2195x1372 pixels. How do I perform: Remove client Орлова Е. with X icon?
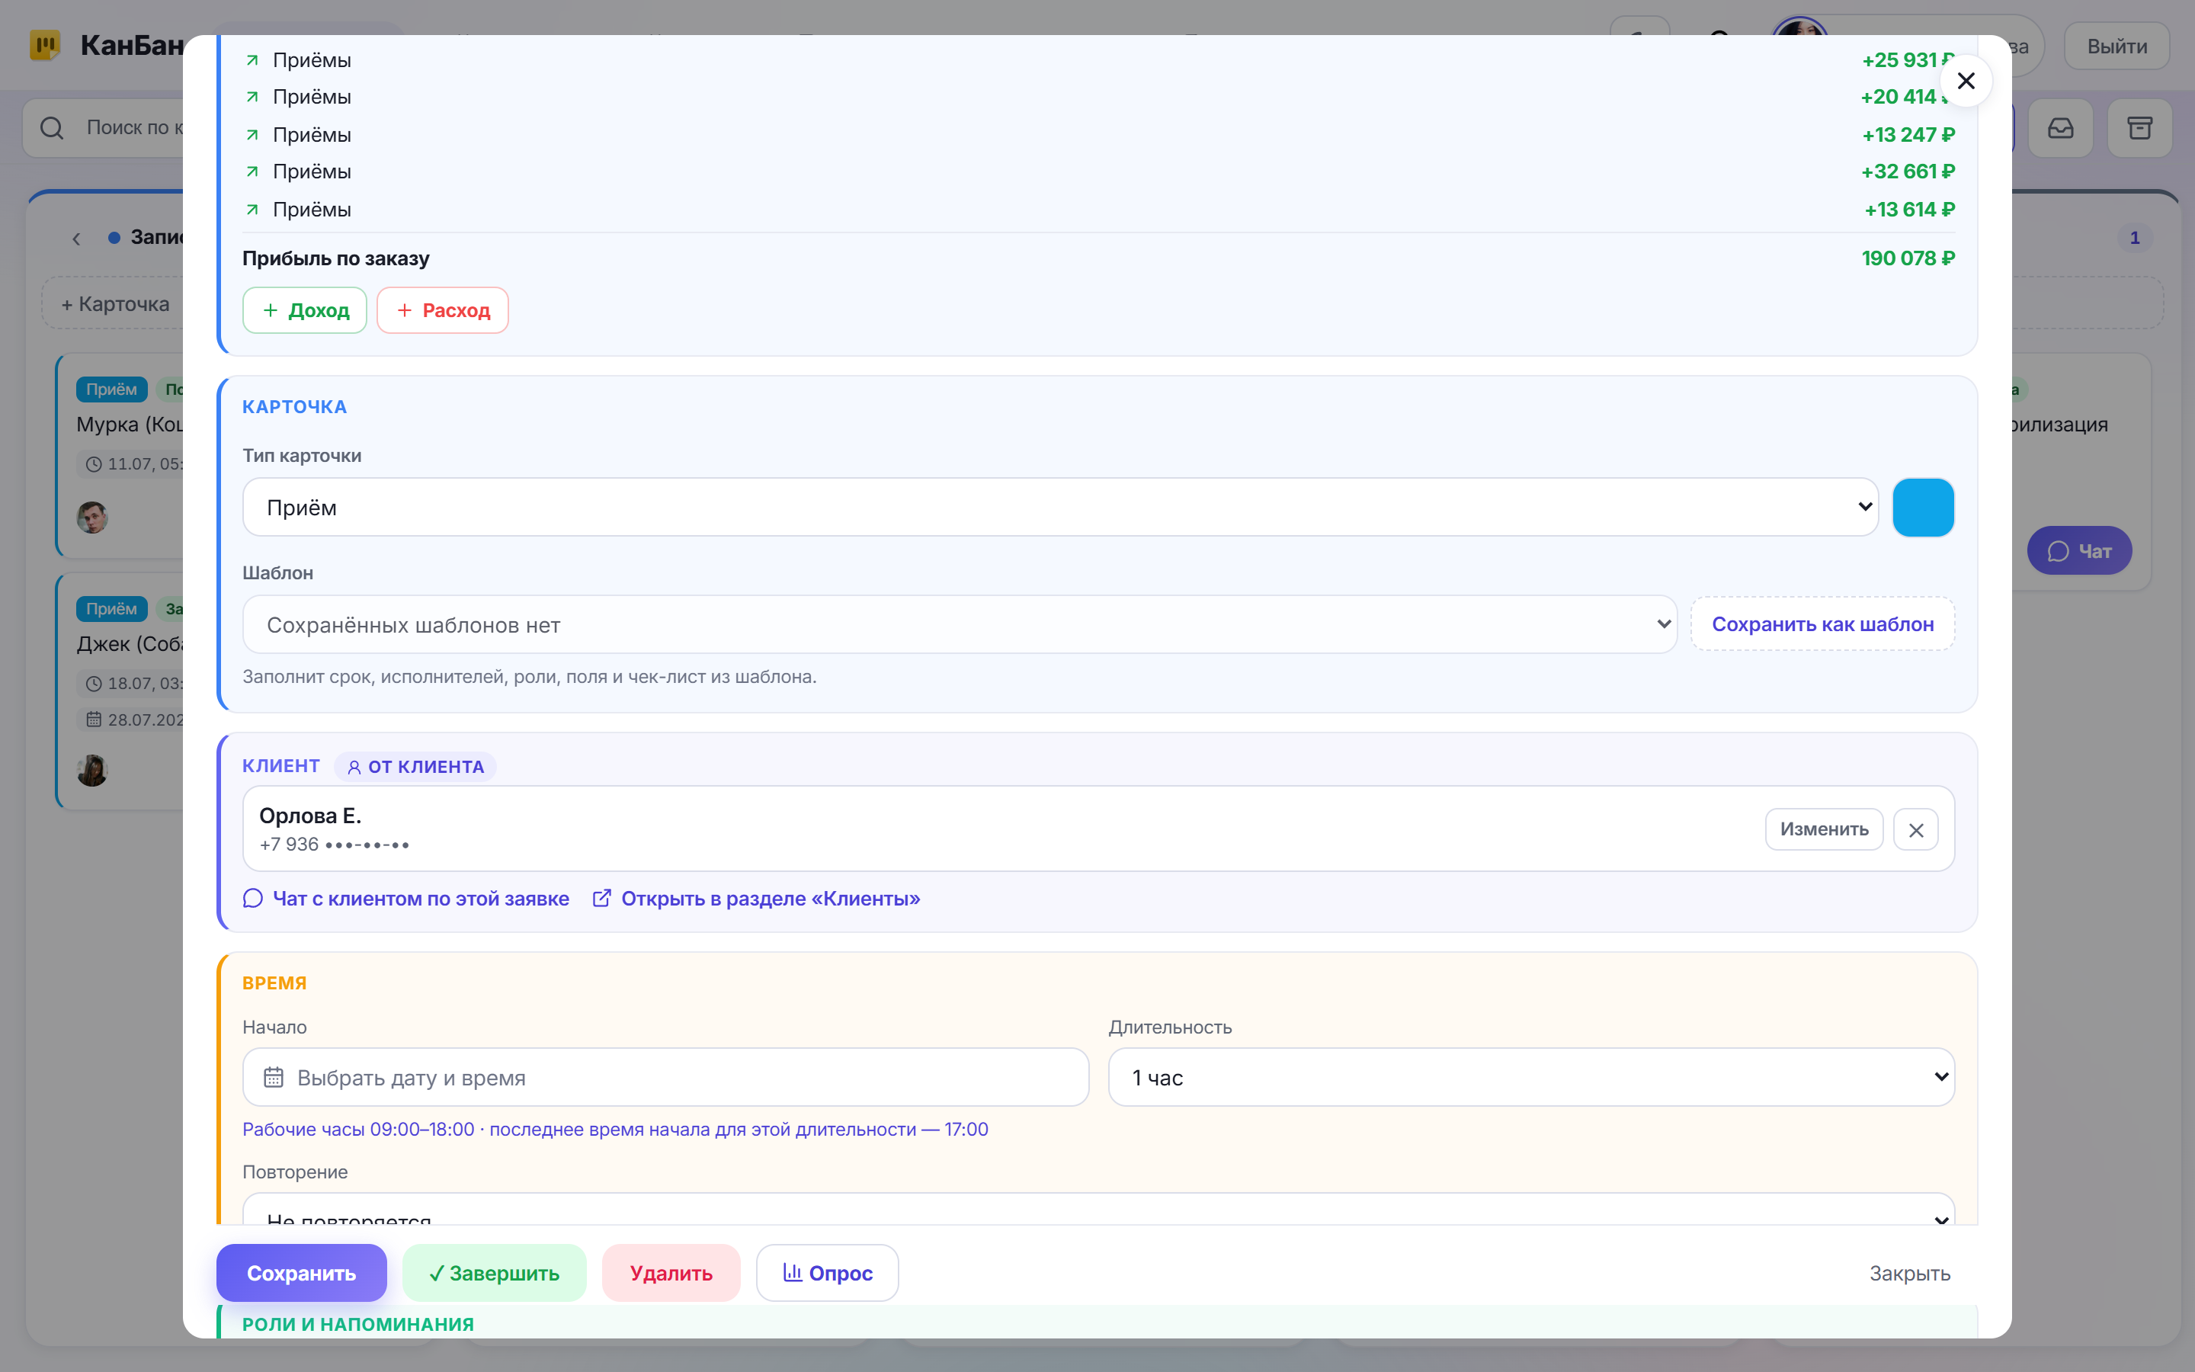(1915, 829)
